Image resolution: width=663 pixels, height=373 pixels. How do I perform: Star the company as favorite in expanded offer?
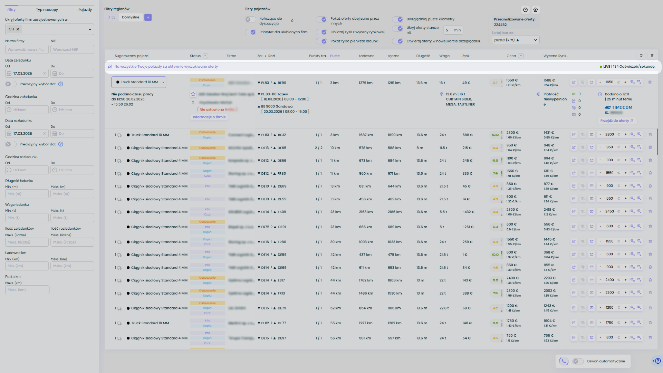coord(193,94)
